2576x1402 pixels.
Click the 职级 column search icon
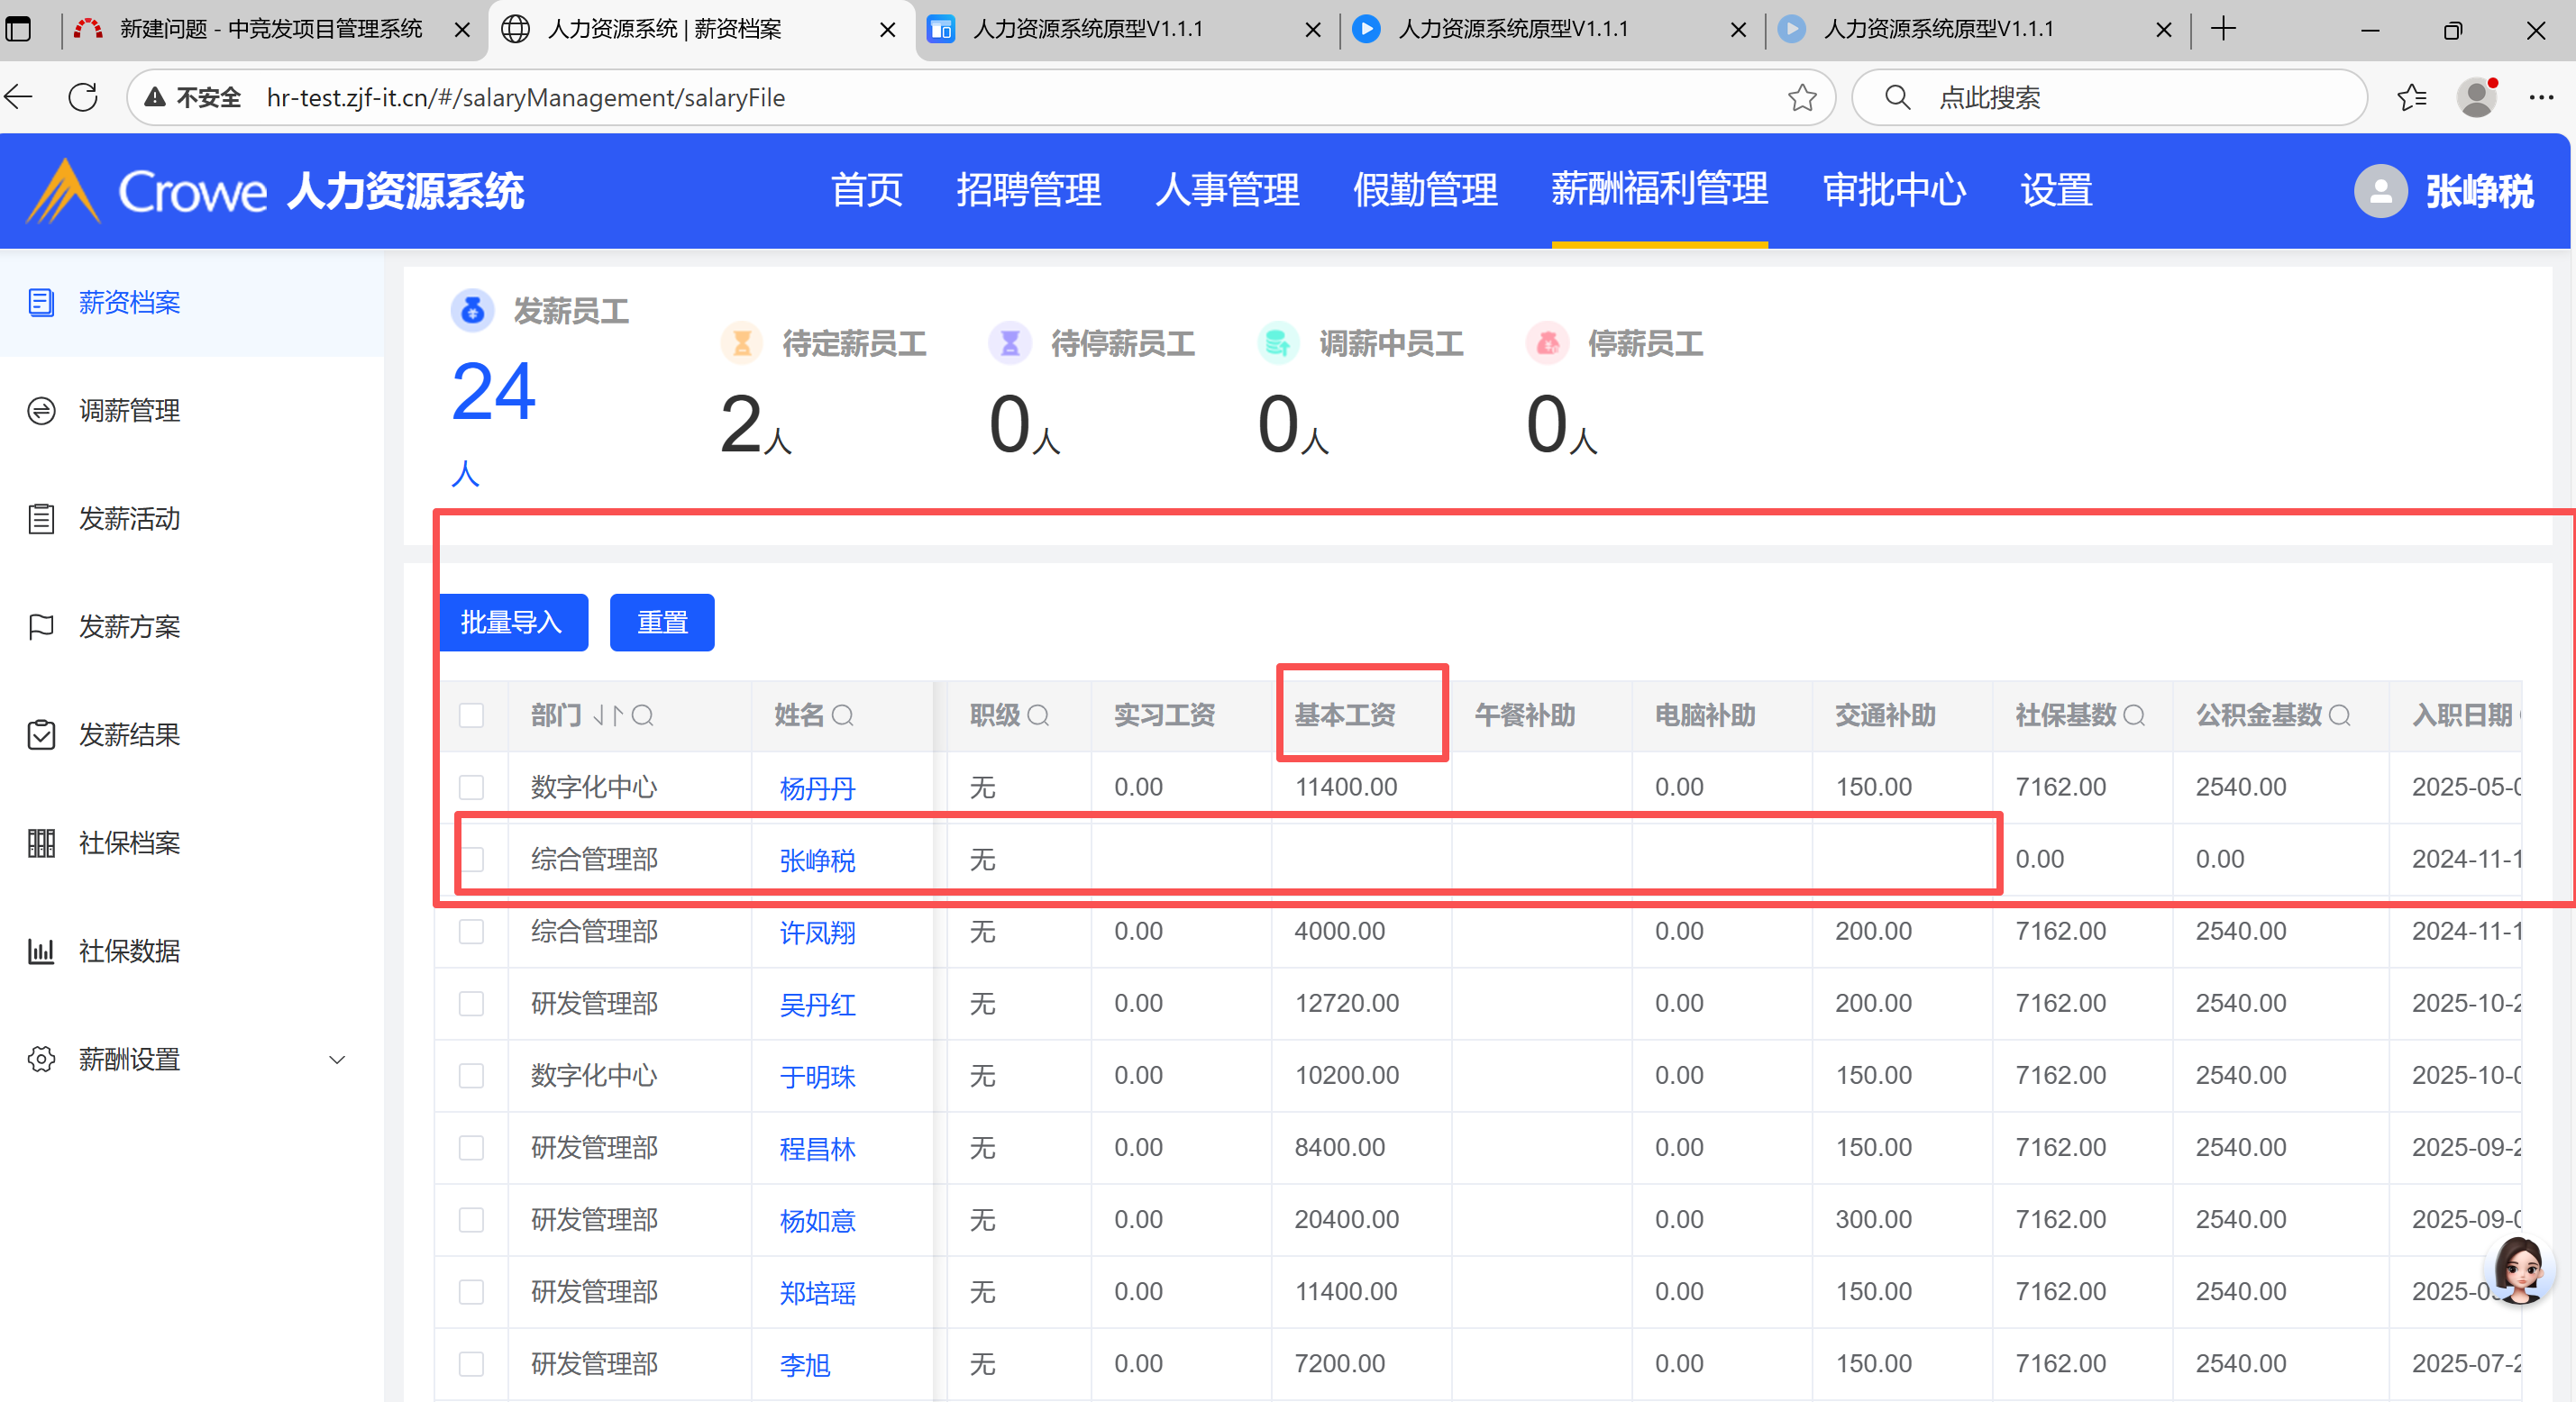[1038, 715]
